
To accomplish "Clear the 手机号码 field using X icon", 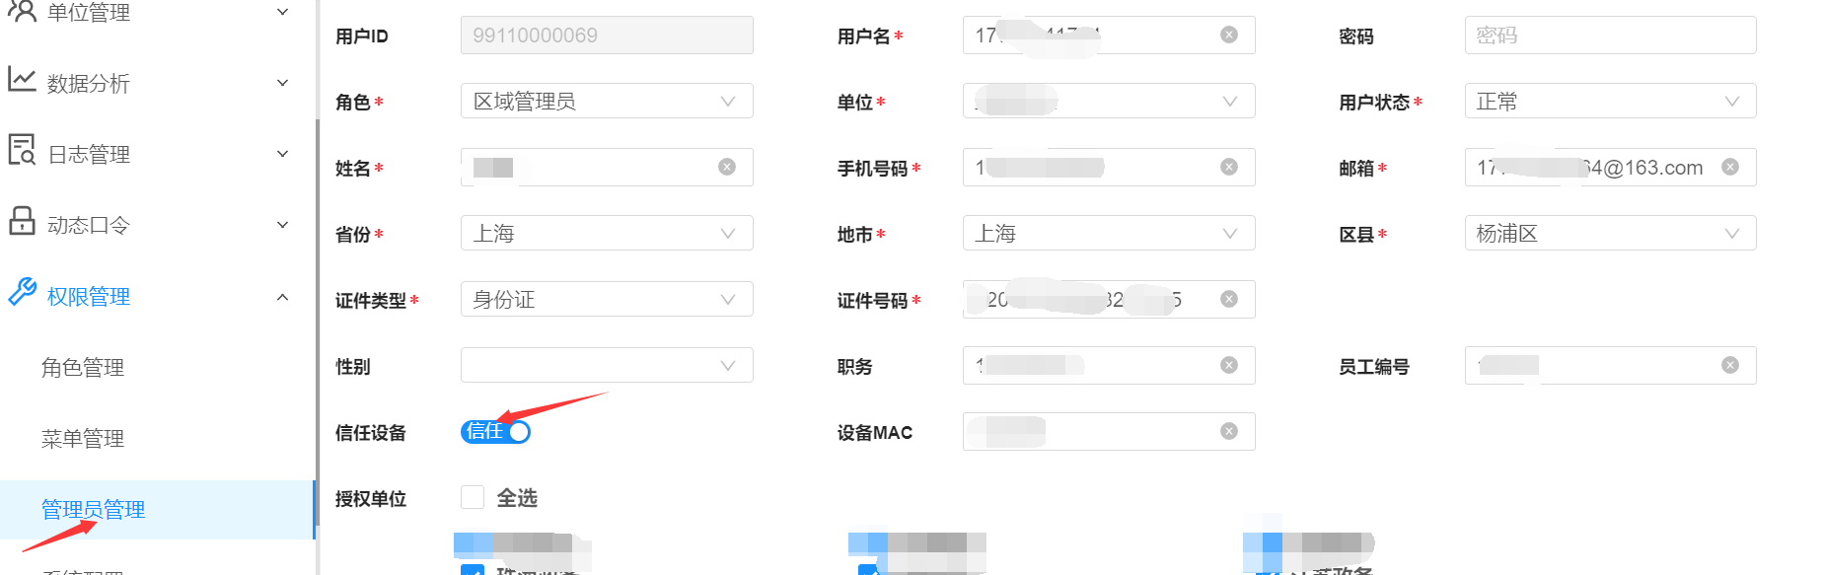I will 1228,167.
